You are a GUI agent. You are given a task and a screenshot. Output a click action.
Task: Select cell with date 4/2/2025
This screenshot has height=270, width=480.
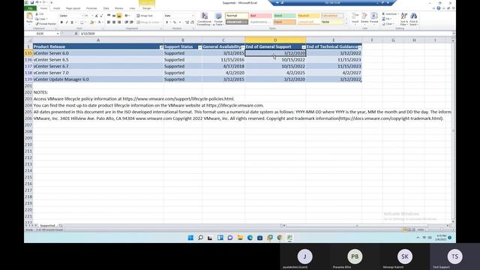point(275,73)
